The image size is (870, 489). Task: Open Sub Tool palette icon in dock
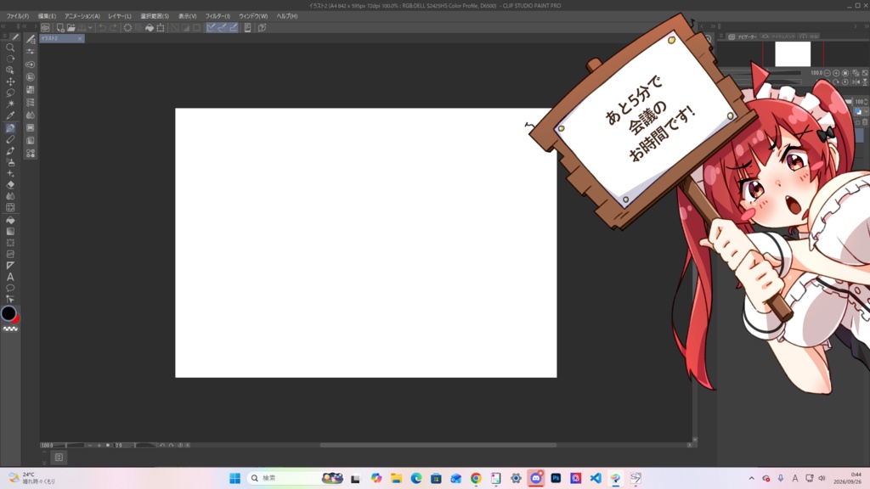coord(31,39)
